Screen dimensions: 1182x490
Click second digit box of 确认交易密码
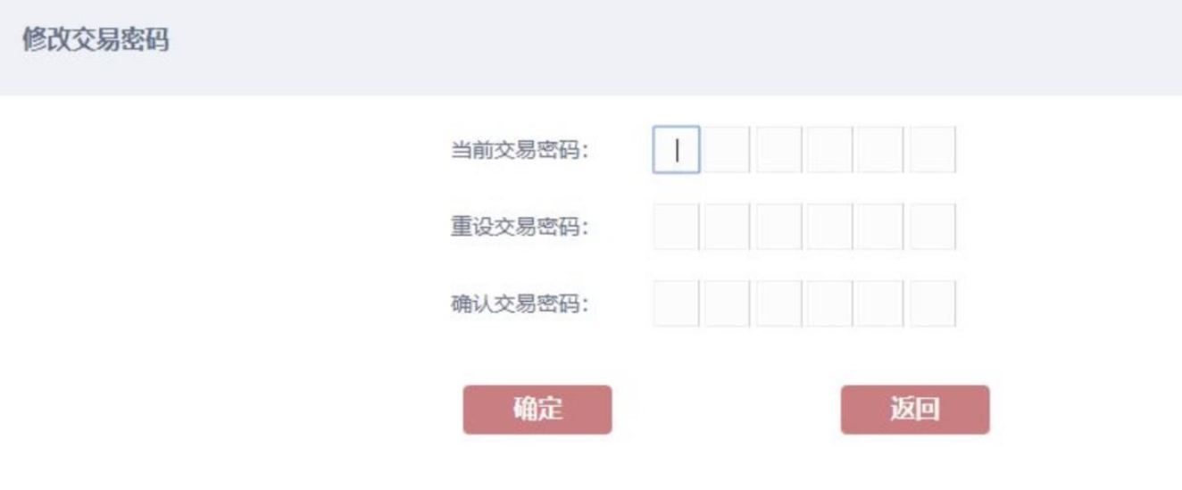[727, 303]
